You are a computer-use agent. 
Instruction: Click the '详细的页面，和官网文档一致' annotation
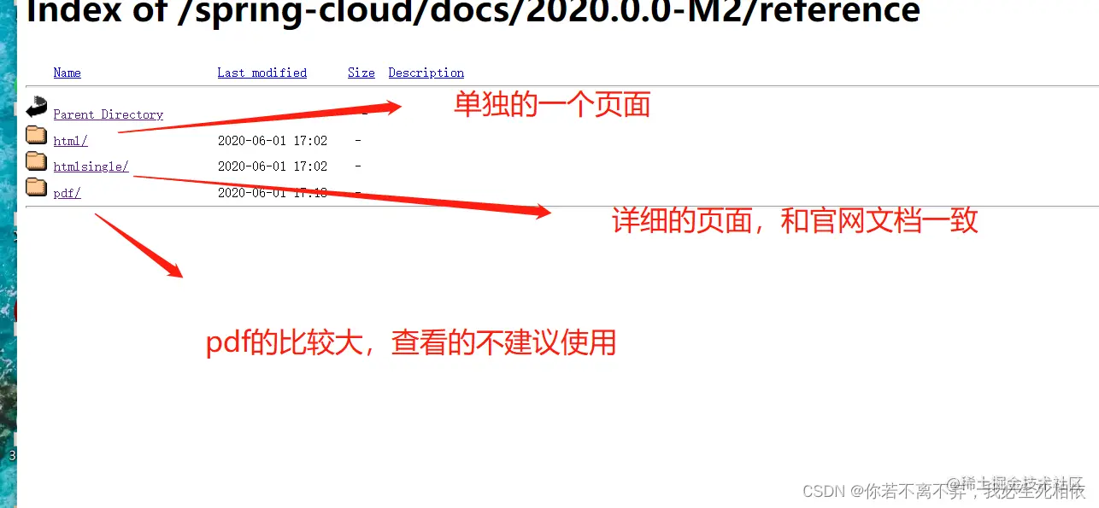click(795, 221)
